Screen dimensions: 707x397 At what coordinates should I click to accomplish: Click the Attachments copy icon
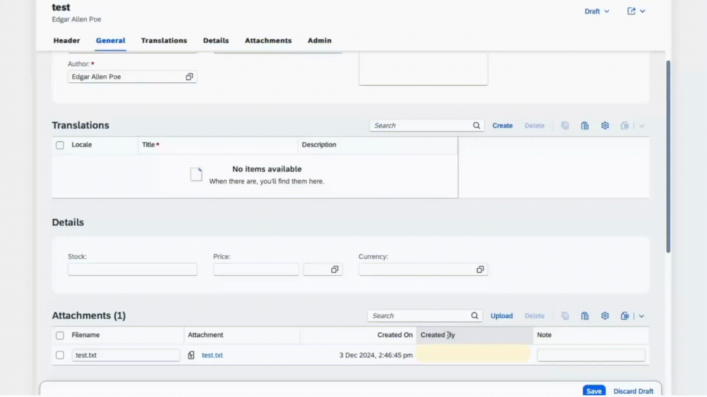(x=565, y=316)
